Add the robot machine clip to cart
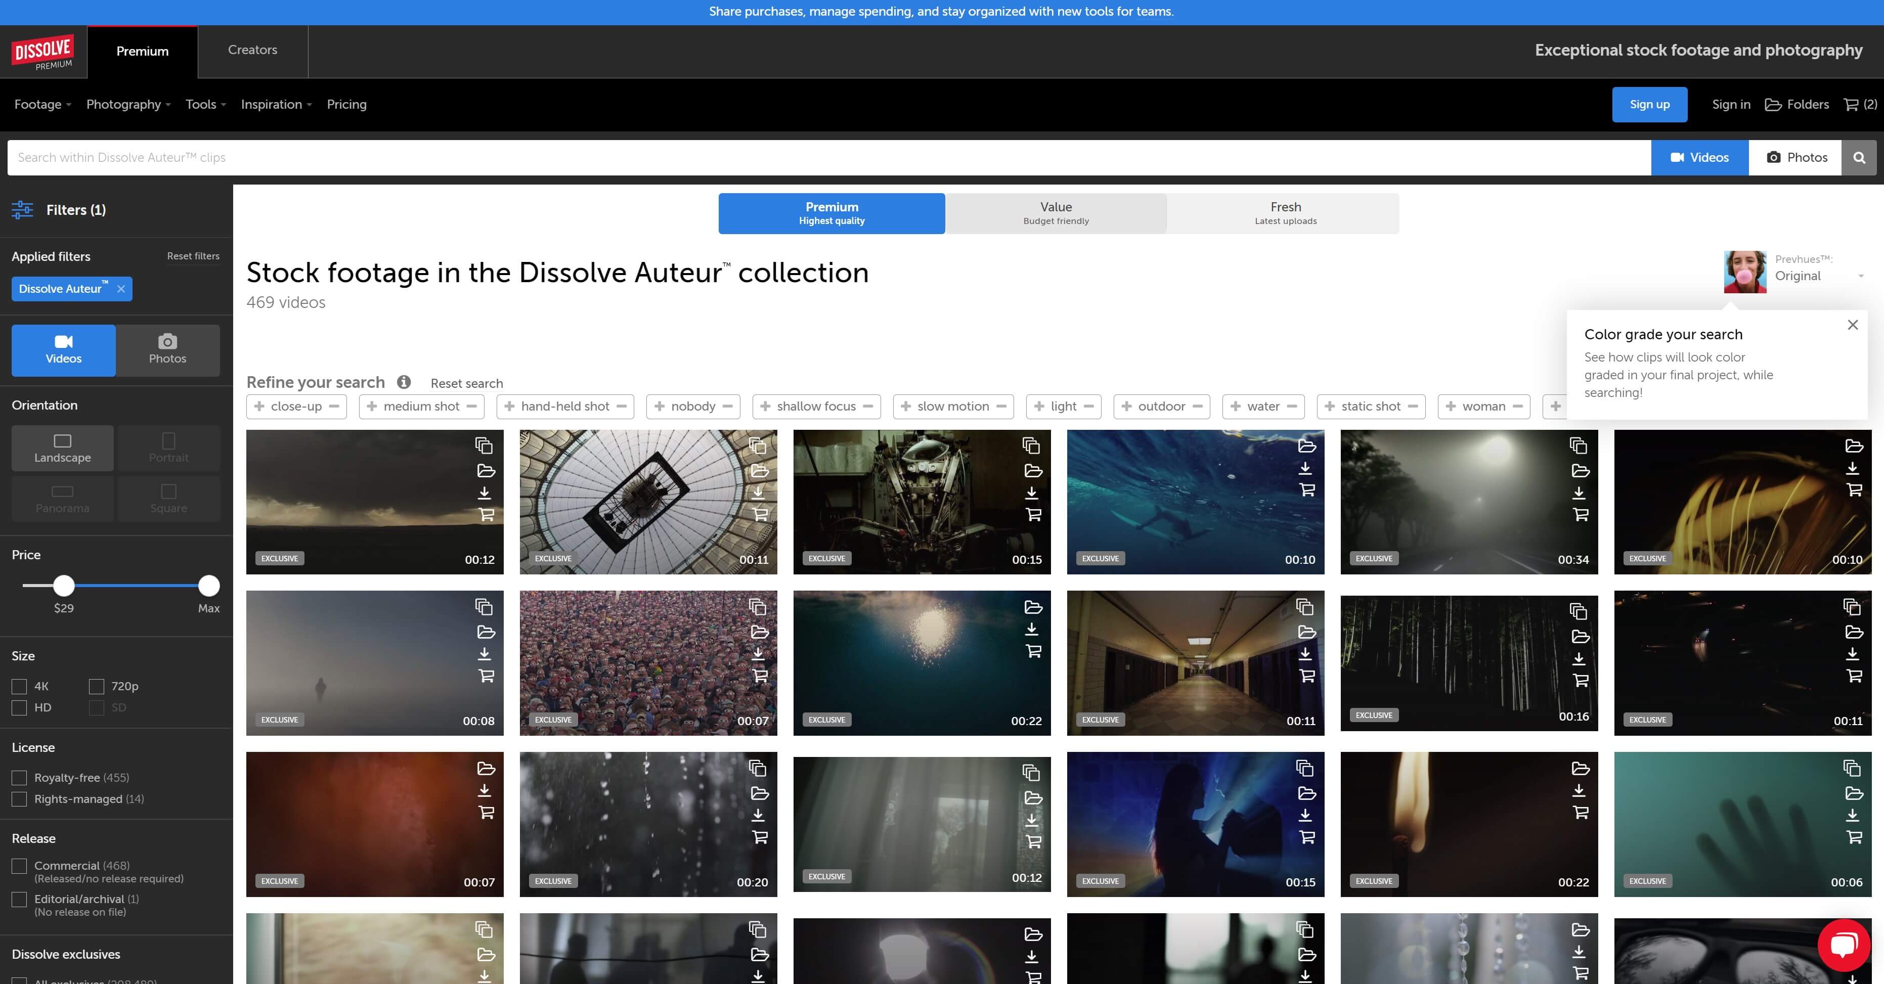The height and width of the screenshot is (984, 1884). click(1033, 515)
